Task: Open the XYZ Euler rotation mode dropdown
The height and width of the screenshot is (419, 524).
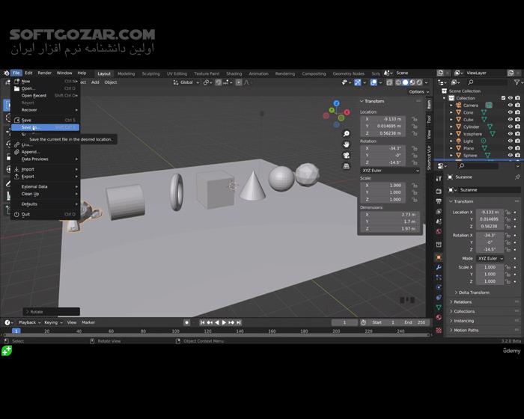Action: pos(384,171)
